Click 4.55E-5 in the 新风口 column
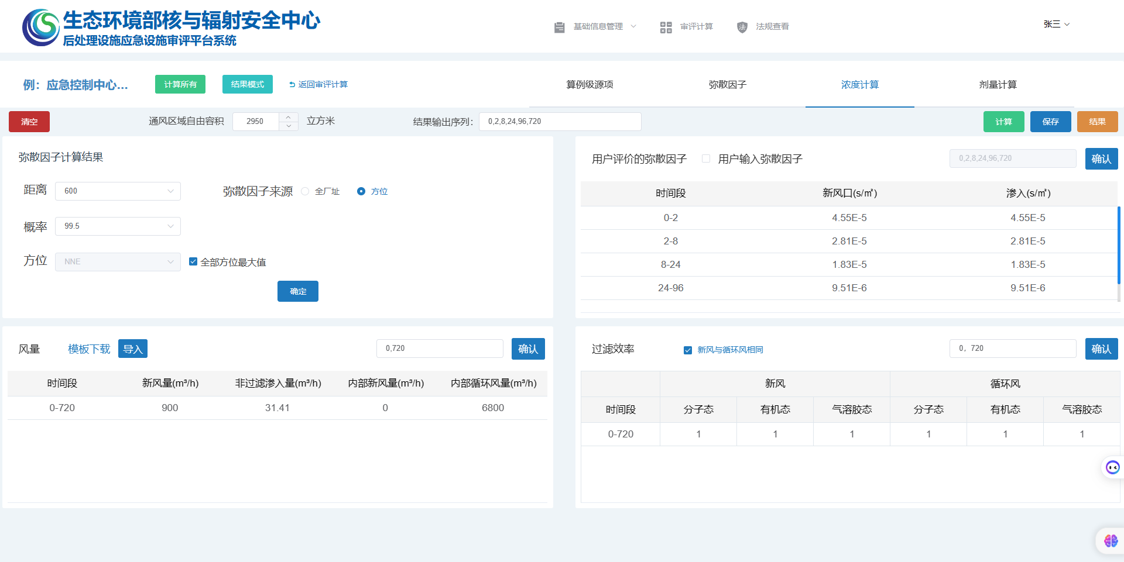 click(849, 218)
